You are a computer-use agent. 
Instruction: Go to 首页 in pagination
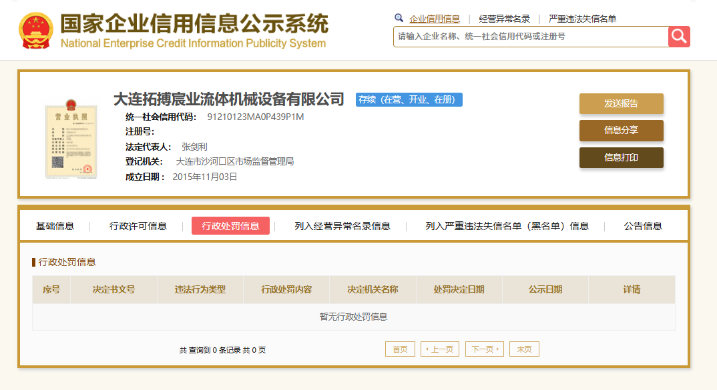[400, 349]
